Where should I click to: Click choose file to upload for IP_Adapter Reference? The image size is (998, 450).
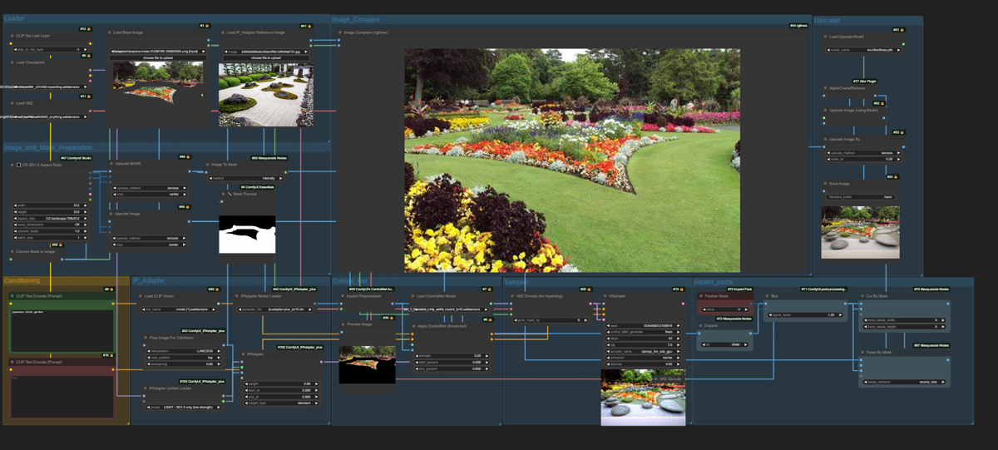pos(266,58)
